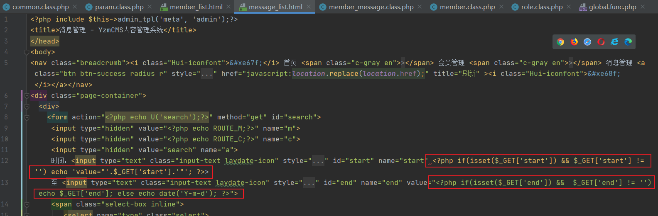The width and height of the screenshot is (658, 216).
Task: Click ROUTE_C constant in hidden input
Action: tap(227, 139)
